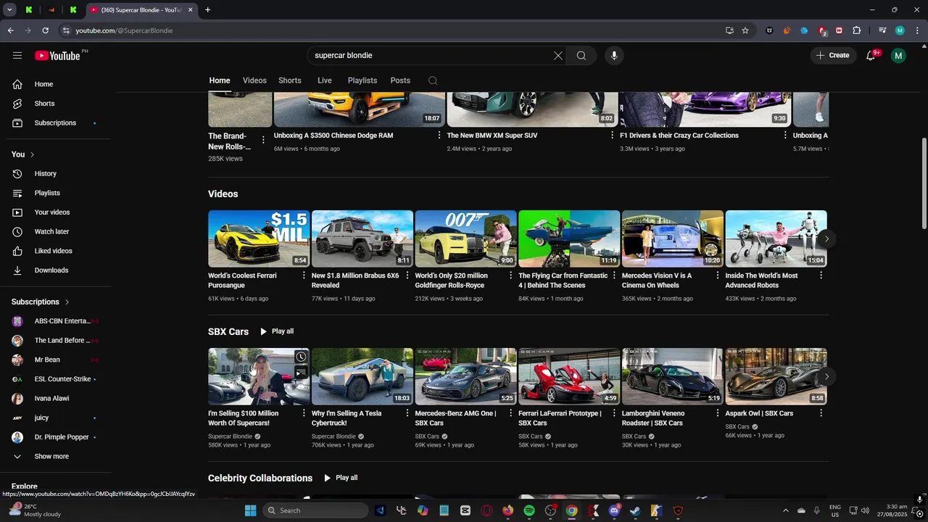Add I'm Selling $100 Million video to queue
The width and height of the screenshot is (928, 522).
(301, 373)
